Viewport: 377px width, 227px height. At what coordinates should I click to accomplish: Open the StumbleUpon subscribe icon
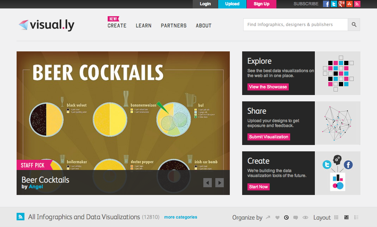coord(349,4)
